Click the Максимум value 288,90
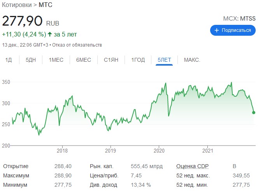 tap(63, 175)
